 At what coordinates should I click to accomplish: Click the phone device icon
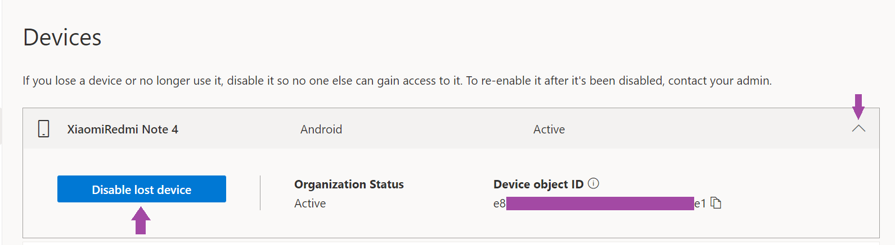coord(43,129)
